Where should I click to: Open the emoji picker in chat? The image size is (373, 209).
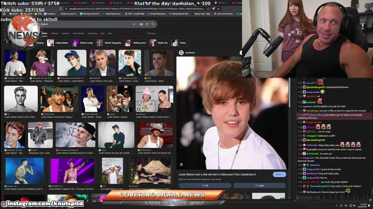[x=370, y=199]
